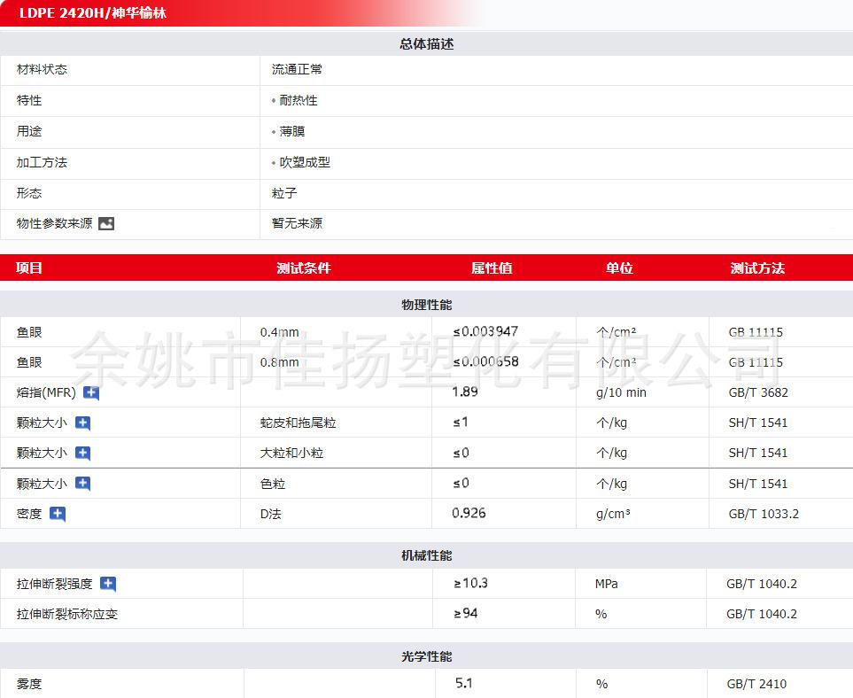
Task: Select the 测试条件 column header
Action: click(x=303, y=268)
